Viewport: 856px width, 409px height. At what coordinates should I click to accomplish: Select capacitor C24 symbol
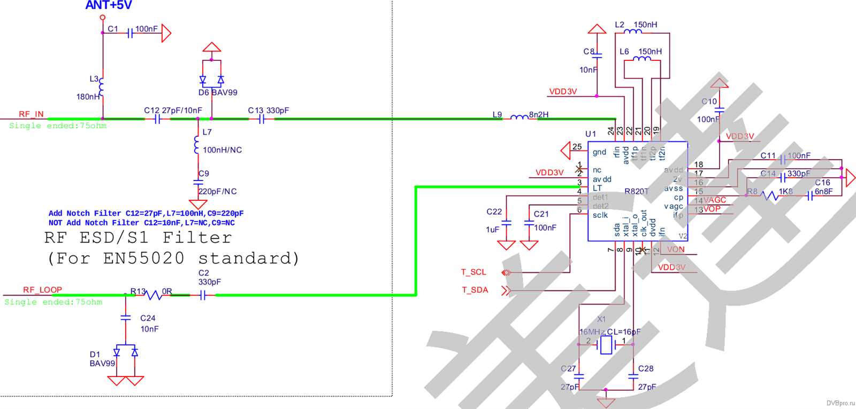tap(126, 317)
